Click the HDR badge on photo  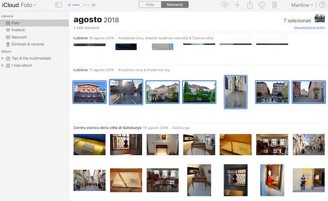coord(114,83)
